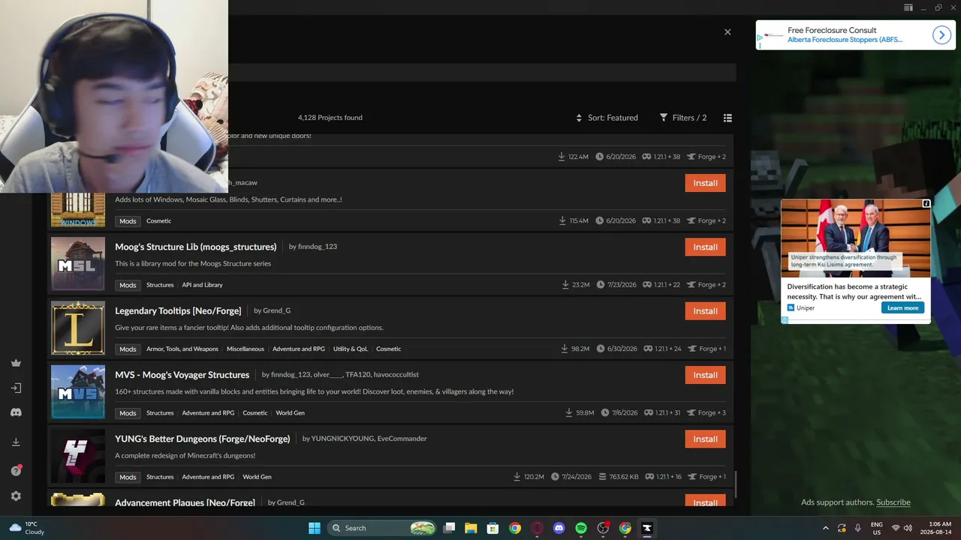Open the weather widget showing Cloudy

click(x=27, y=528)
